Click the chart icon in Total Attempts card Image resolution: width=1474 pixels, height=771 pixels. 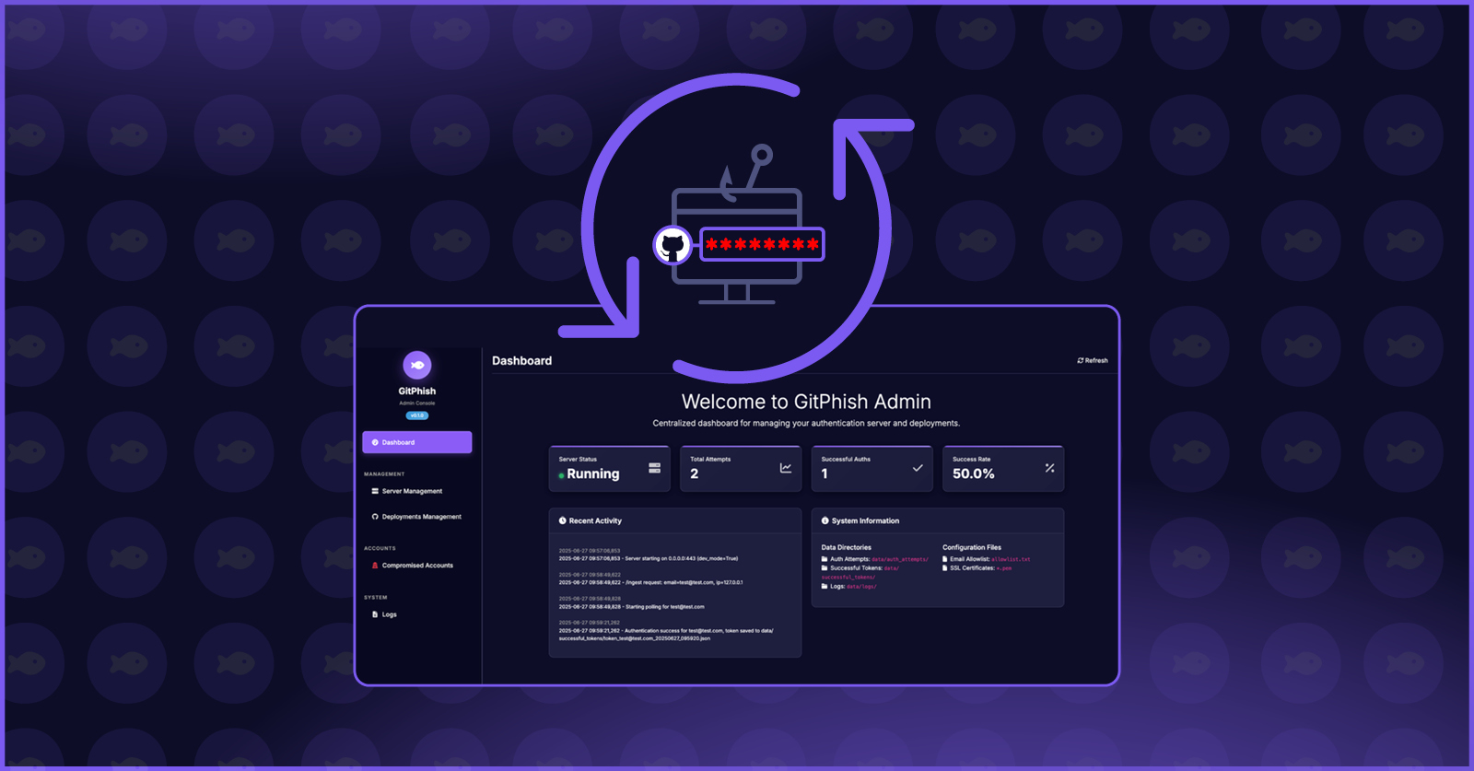(x=786, y=468)
